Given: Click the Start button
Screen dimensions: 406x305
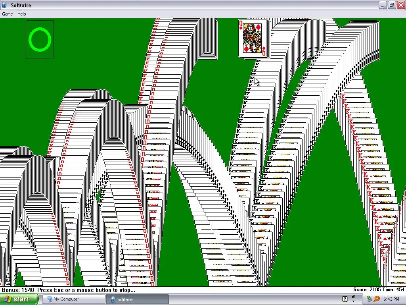Looking at the screenshot, I should point(18,299).
